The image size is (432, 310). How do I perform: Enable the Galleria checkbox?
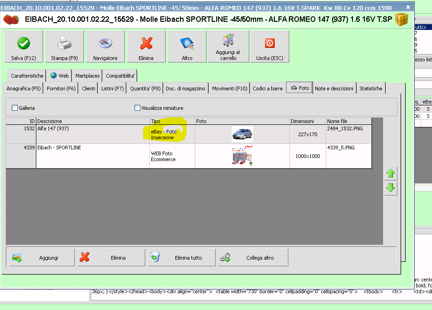point(15,108)
